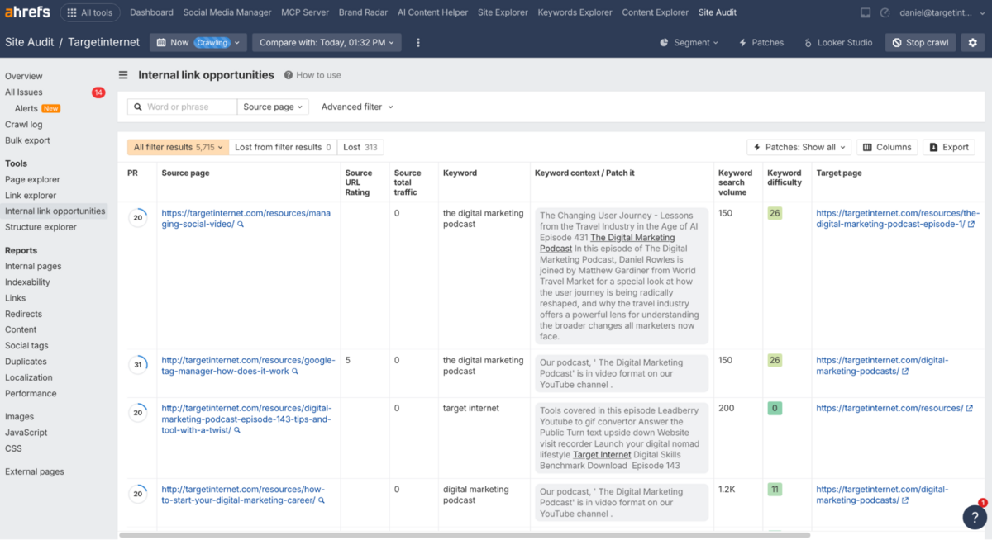The image size is (992, 540).
Task: Click inspect magnifier icon next to managing-social-video URL
Action: click(241, 225)
